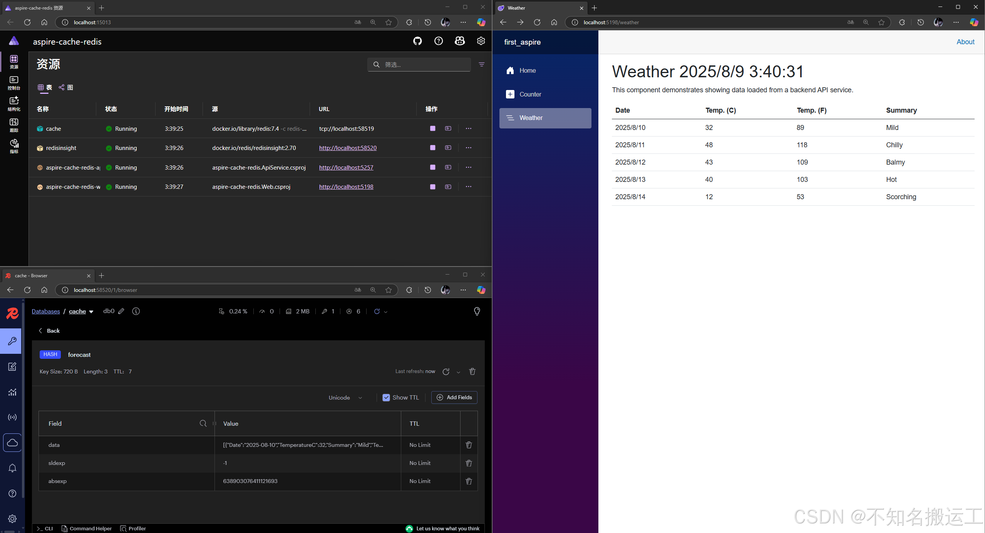Go Back from the forecast key view
This screenshot has width=985, height=533.
[x=49, y=331]
